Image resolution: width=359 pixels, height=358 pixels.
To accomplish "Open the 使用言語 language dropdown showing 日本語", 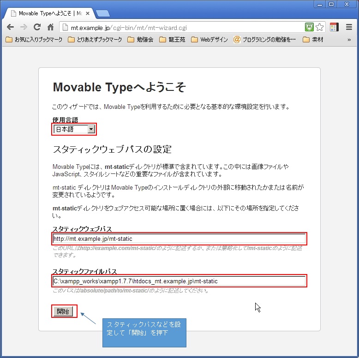I will click(74, 129).
